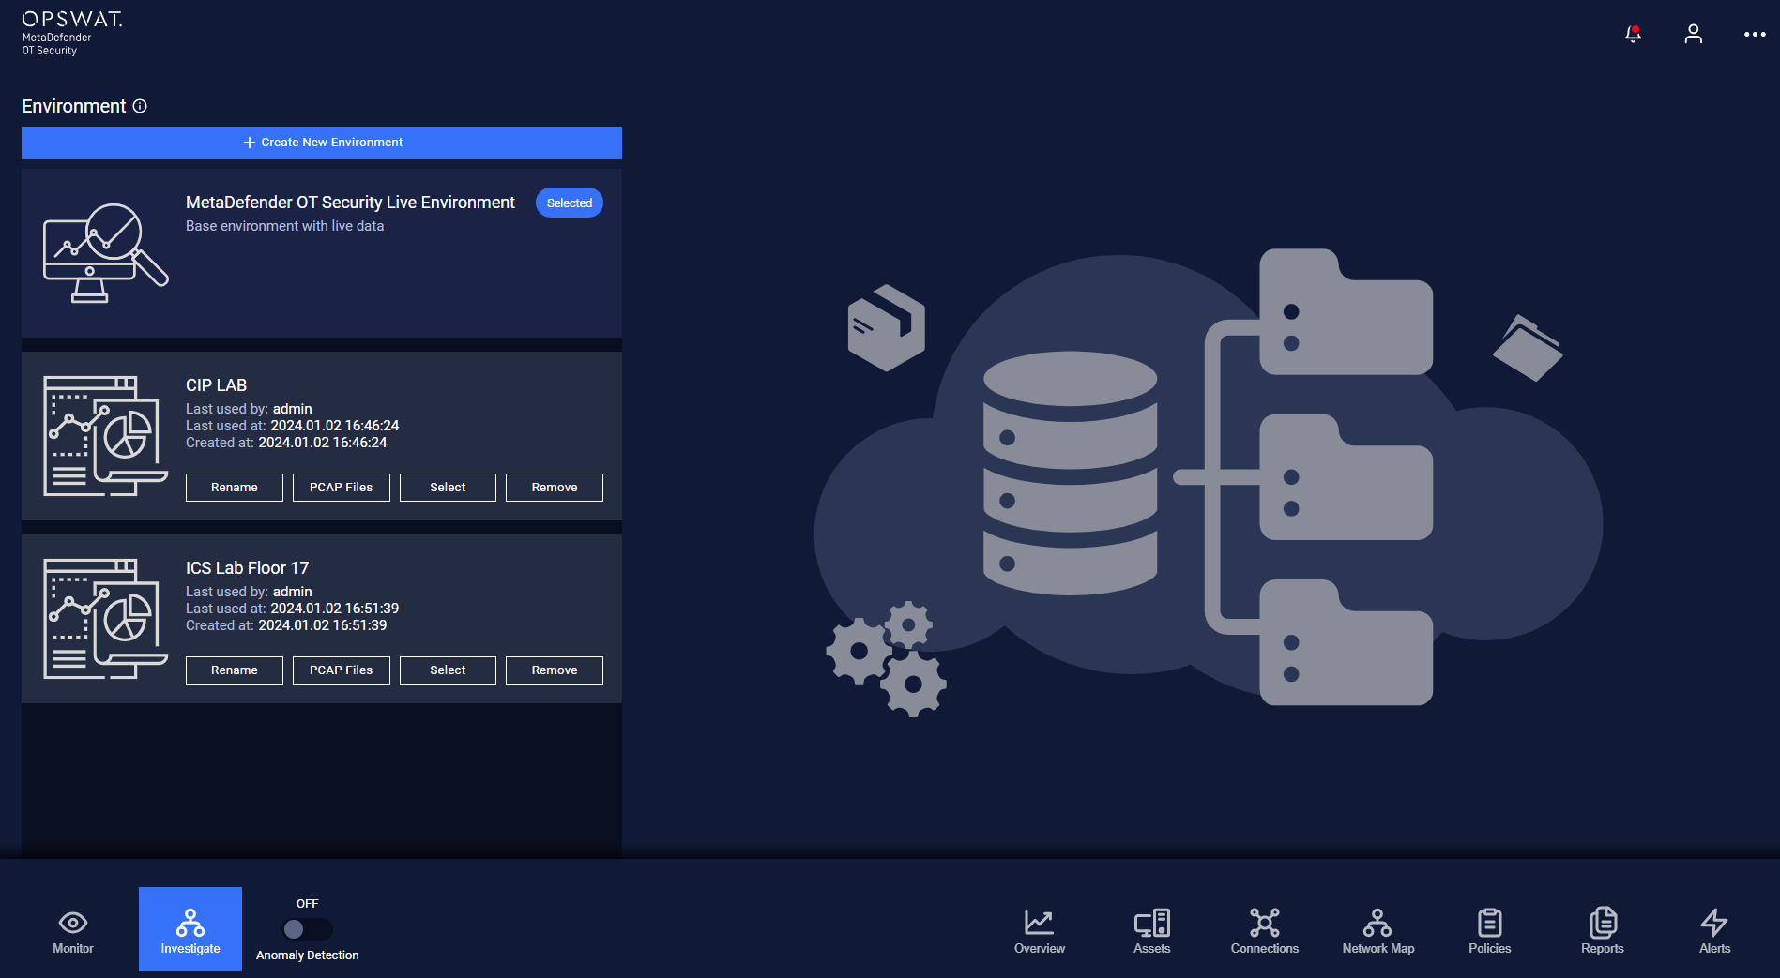Open PCAP Files for ICS Lab Floor 17

pyautogui.click(x=342, y=670)
